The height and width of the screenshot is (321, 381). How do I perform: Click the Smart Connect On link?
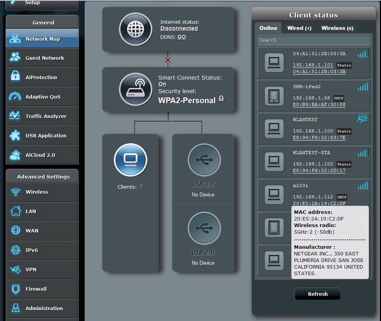coord(162,84)
